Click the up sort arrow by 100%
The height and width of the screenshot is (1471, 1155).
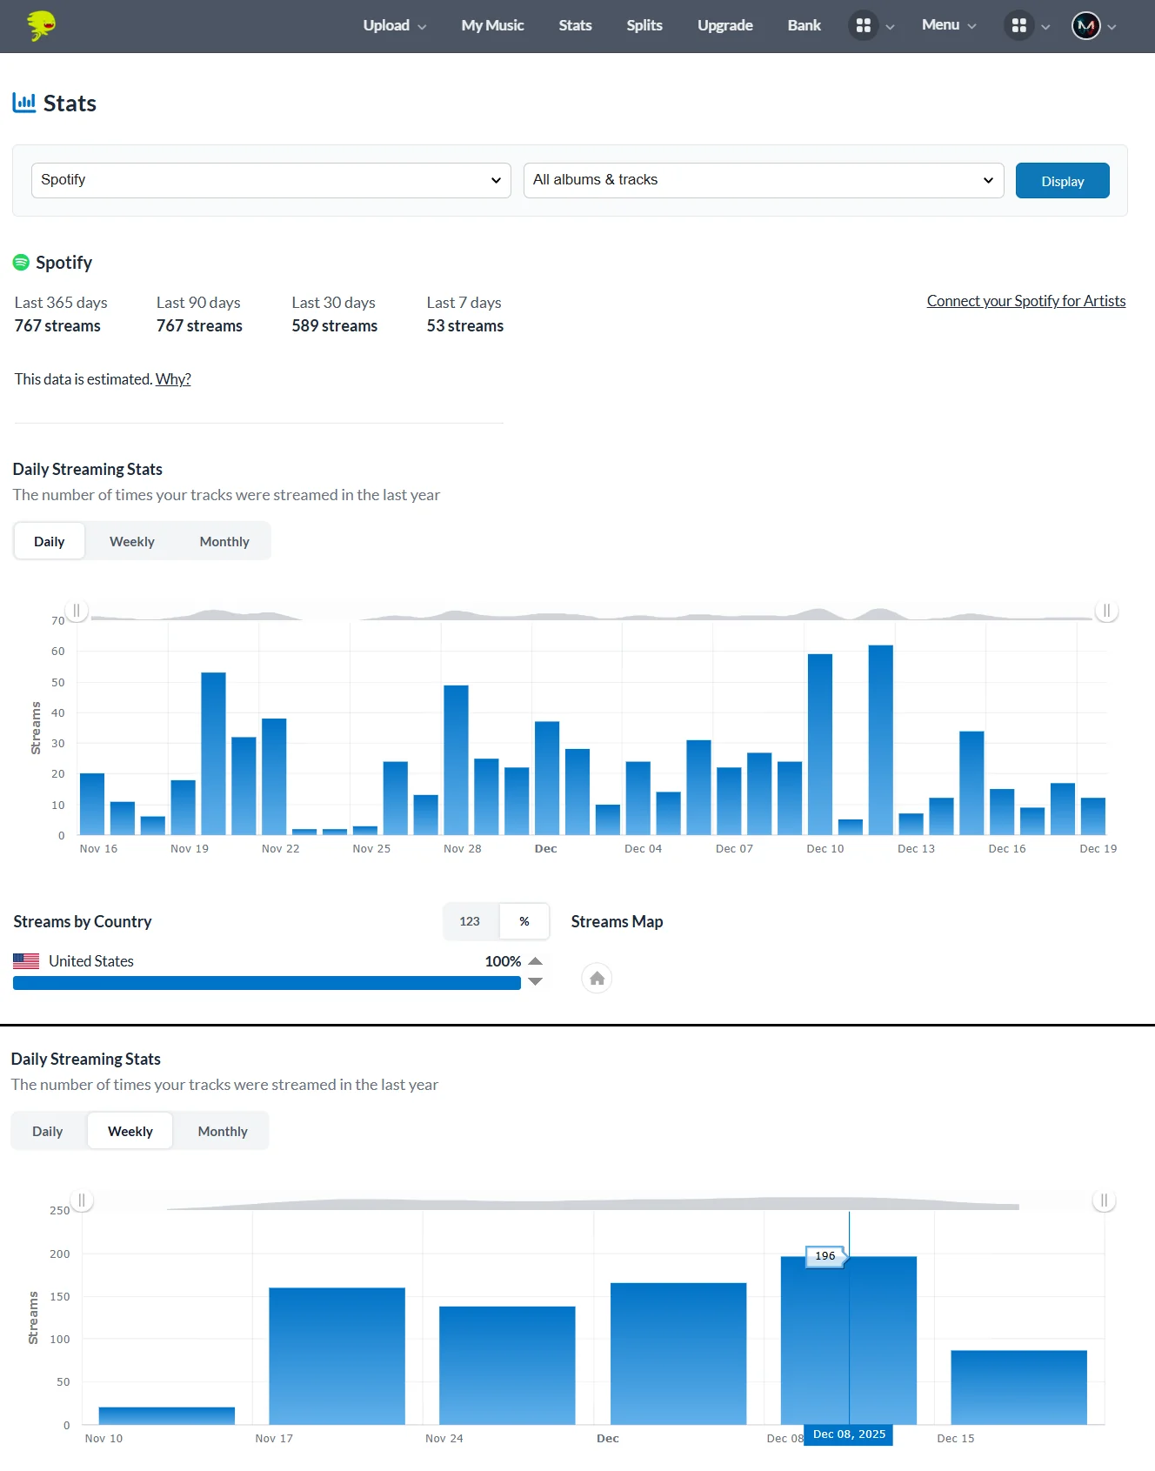[536, 960]
